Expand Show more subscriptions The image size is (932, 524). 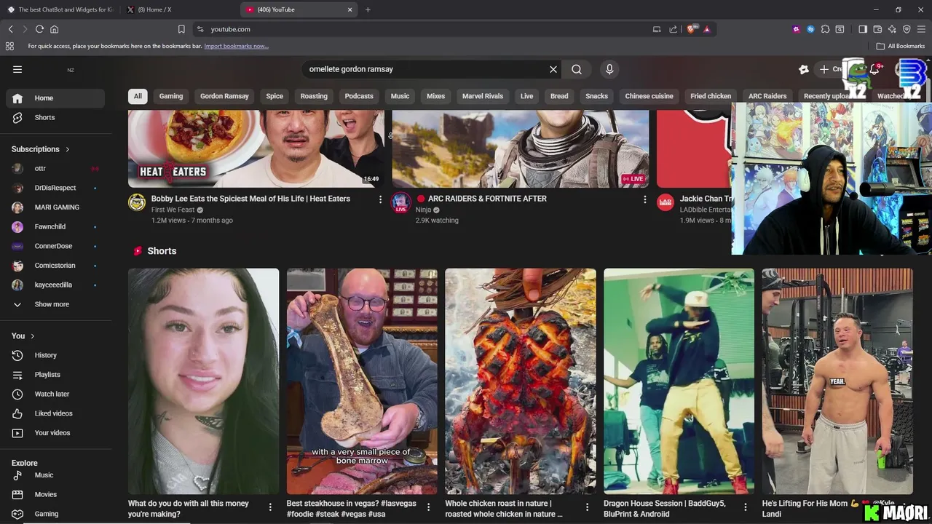pyautogui.click(x=51, y=304)
